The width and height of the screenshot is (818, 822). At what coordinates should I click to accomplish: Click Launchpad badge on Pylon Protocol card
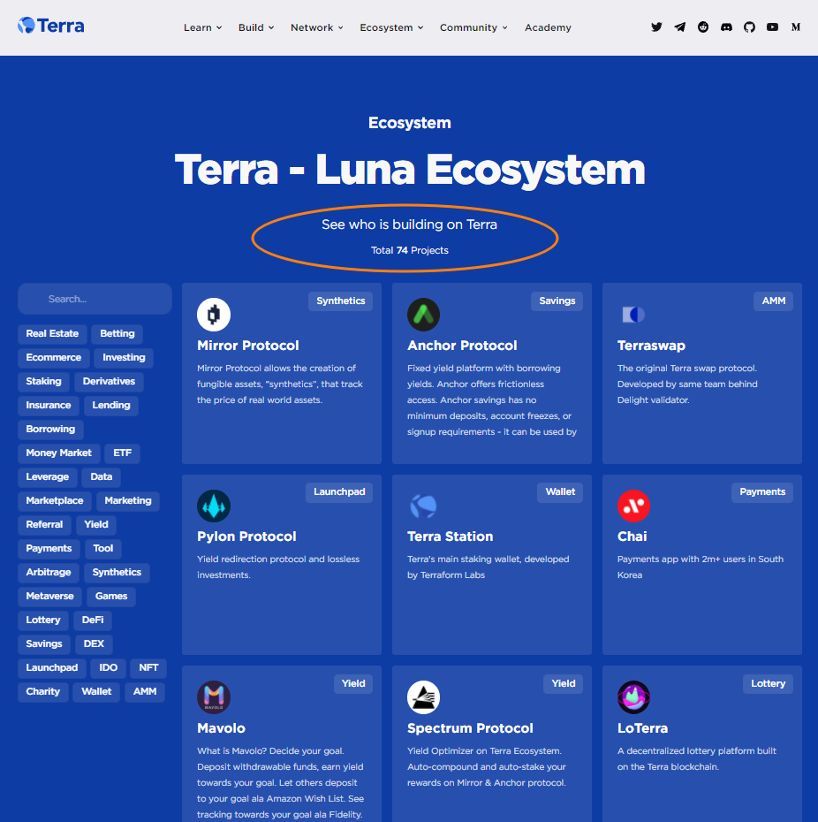(x=339, y=492)
